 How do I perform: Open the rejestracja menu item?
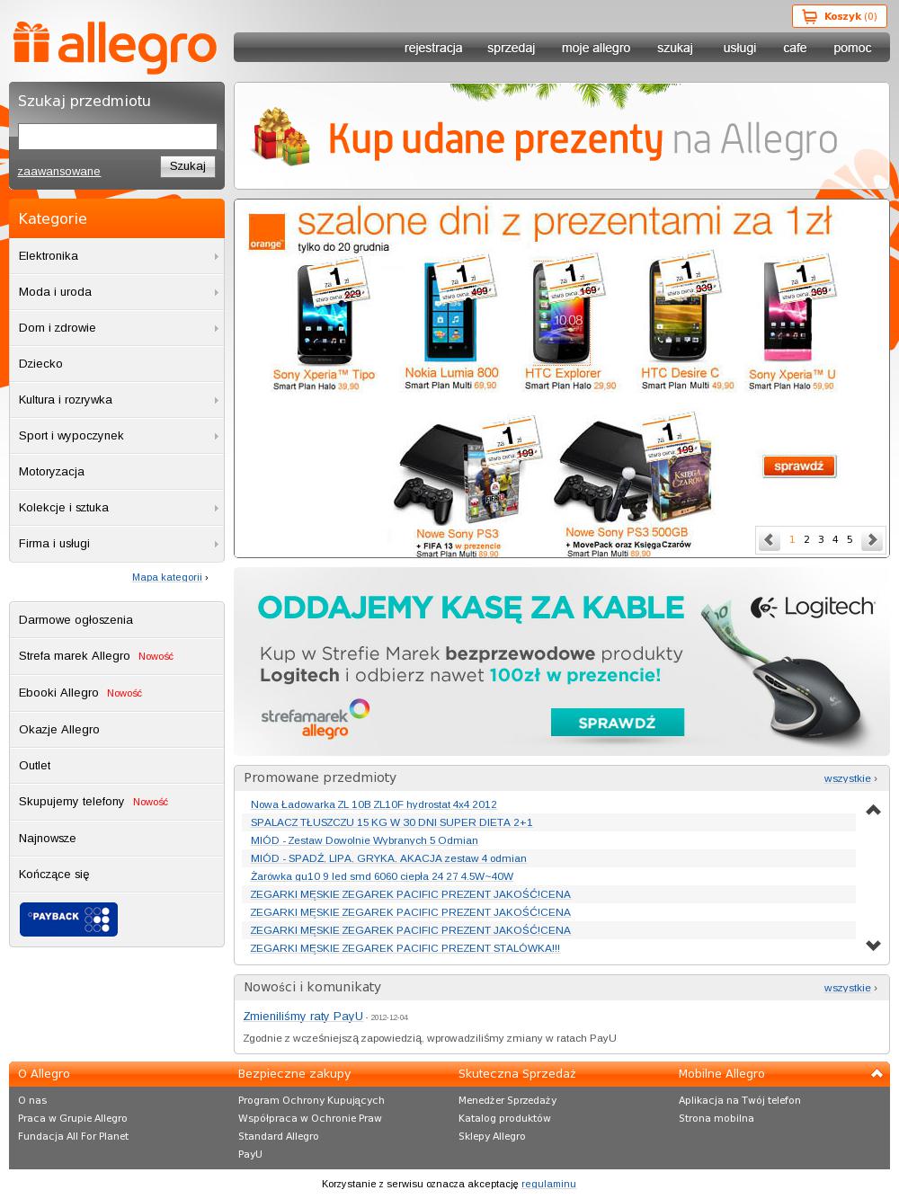point(433,48)
